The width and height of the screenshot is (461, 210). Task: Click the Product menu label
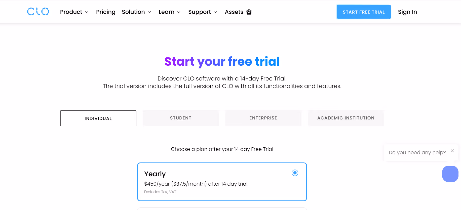point(71,12)
